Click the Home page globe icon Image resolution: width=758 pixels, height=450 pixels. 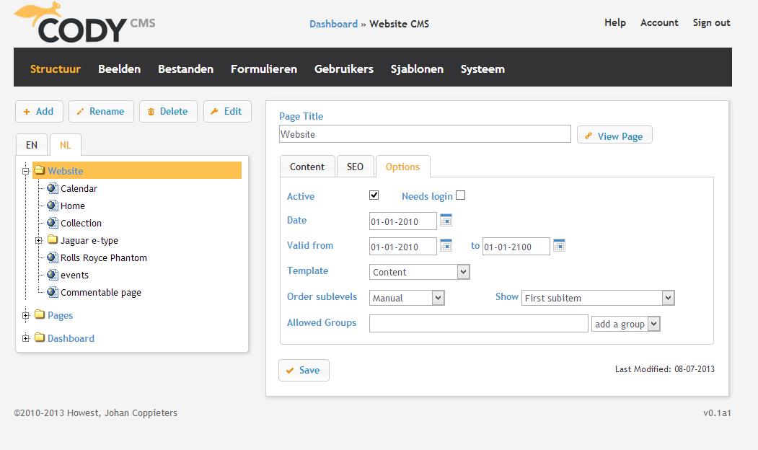click(52, 206)
